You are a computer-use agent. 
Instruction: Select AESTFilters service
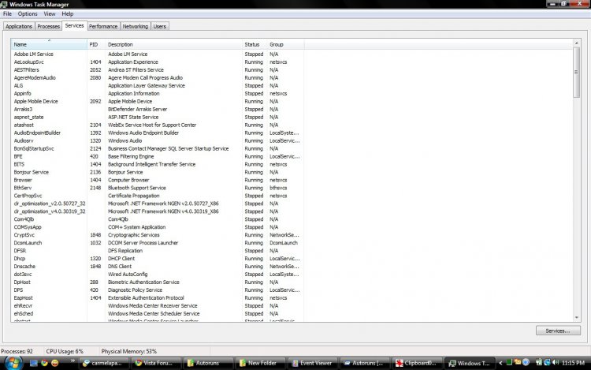[26, 70]
